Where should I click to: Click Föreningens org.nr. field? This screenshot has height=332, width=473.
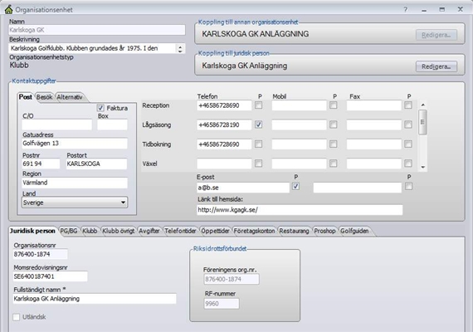point(232,279)
